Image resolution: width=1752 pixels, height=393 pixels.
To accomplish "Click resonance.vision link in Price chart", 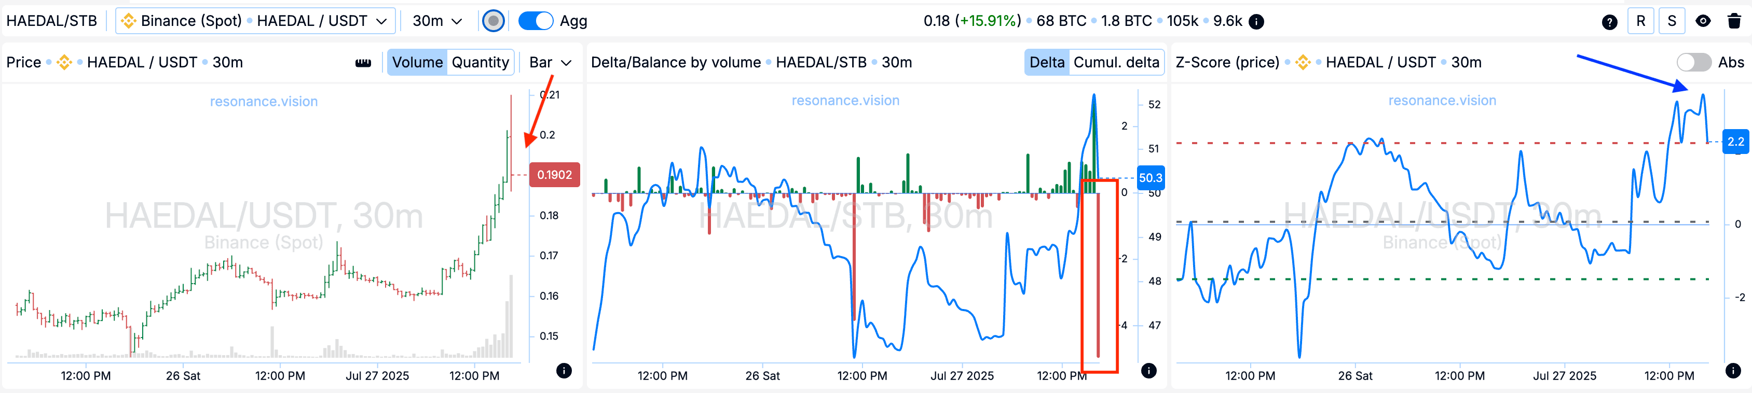I will click(264, 101).
